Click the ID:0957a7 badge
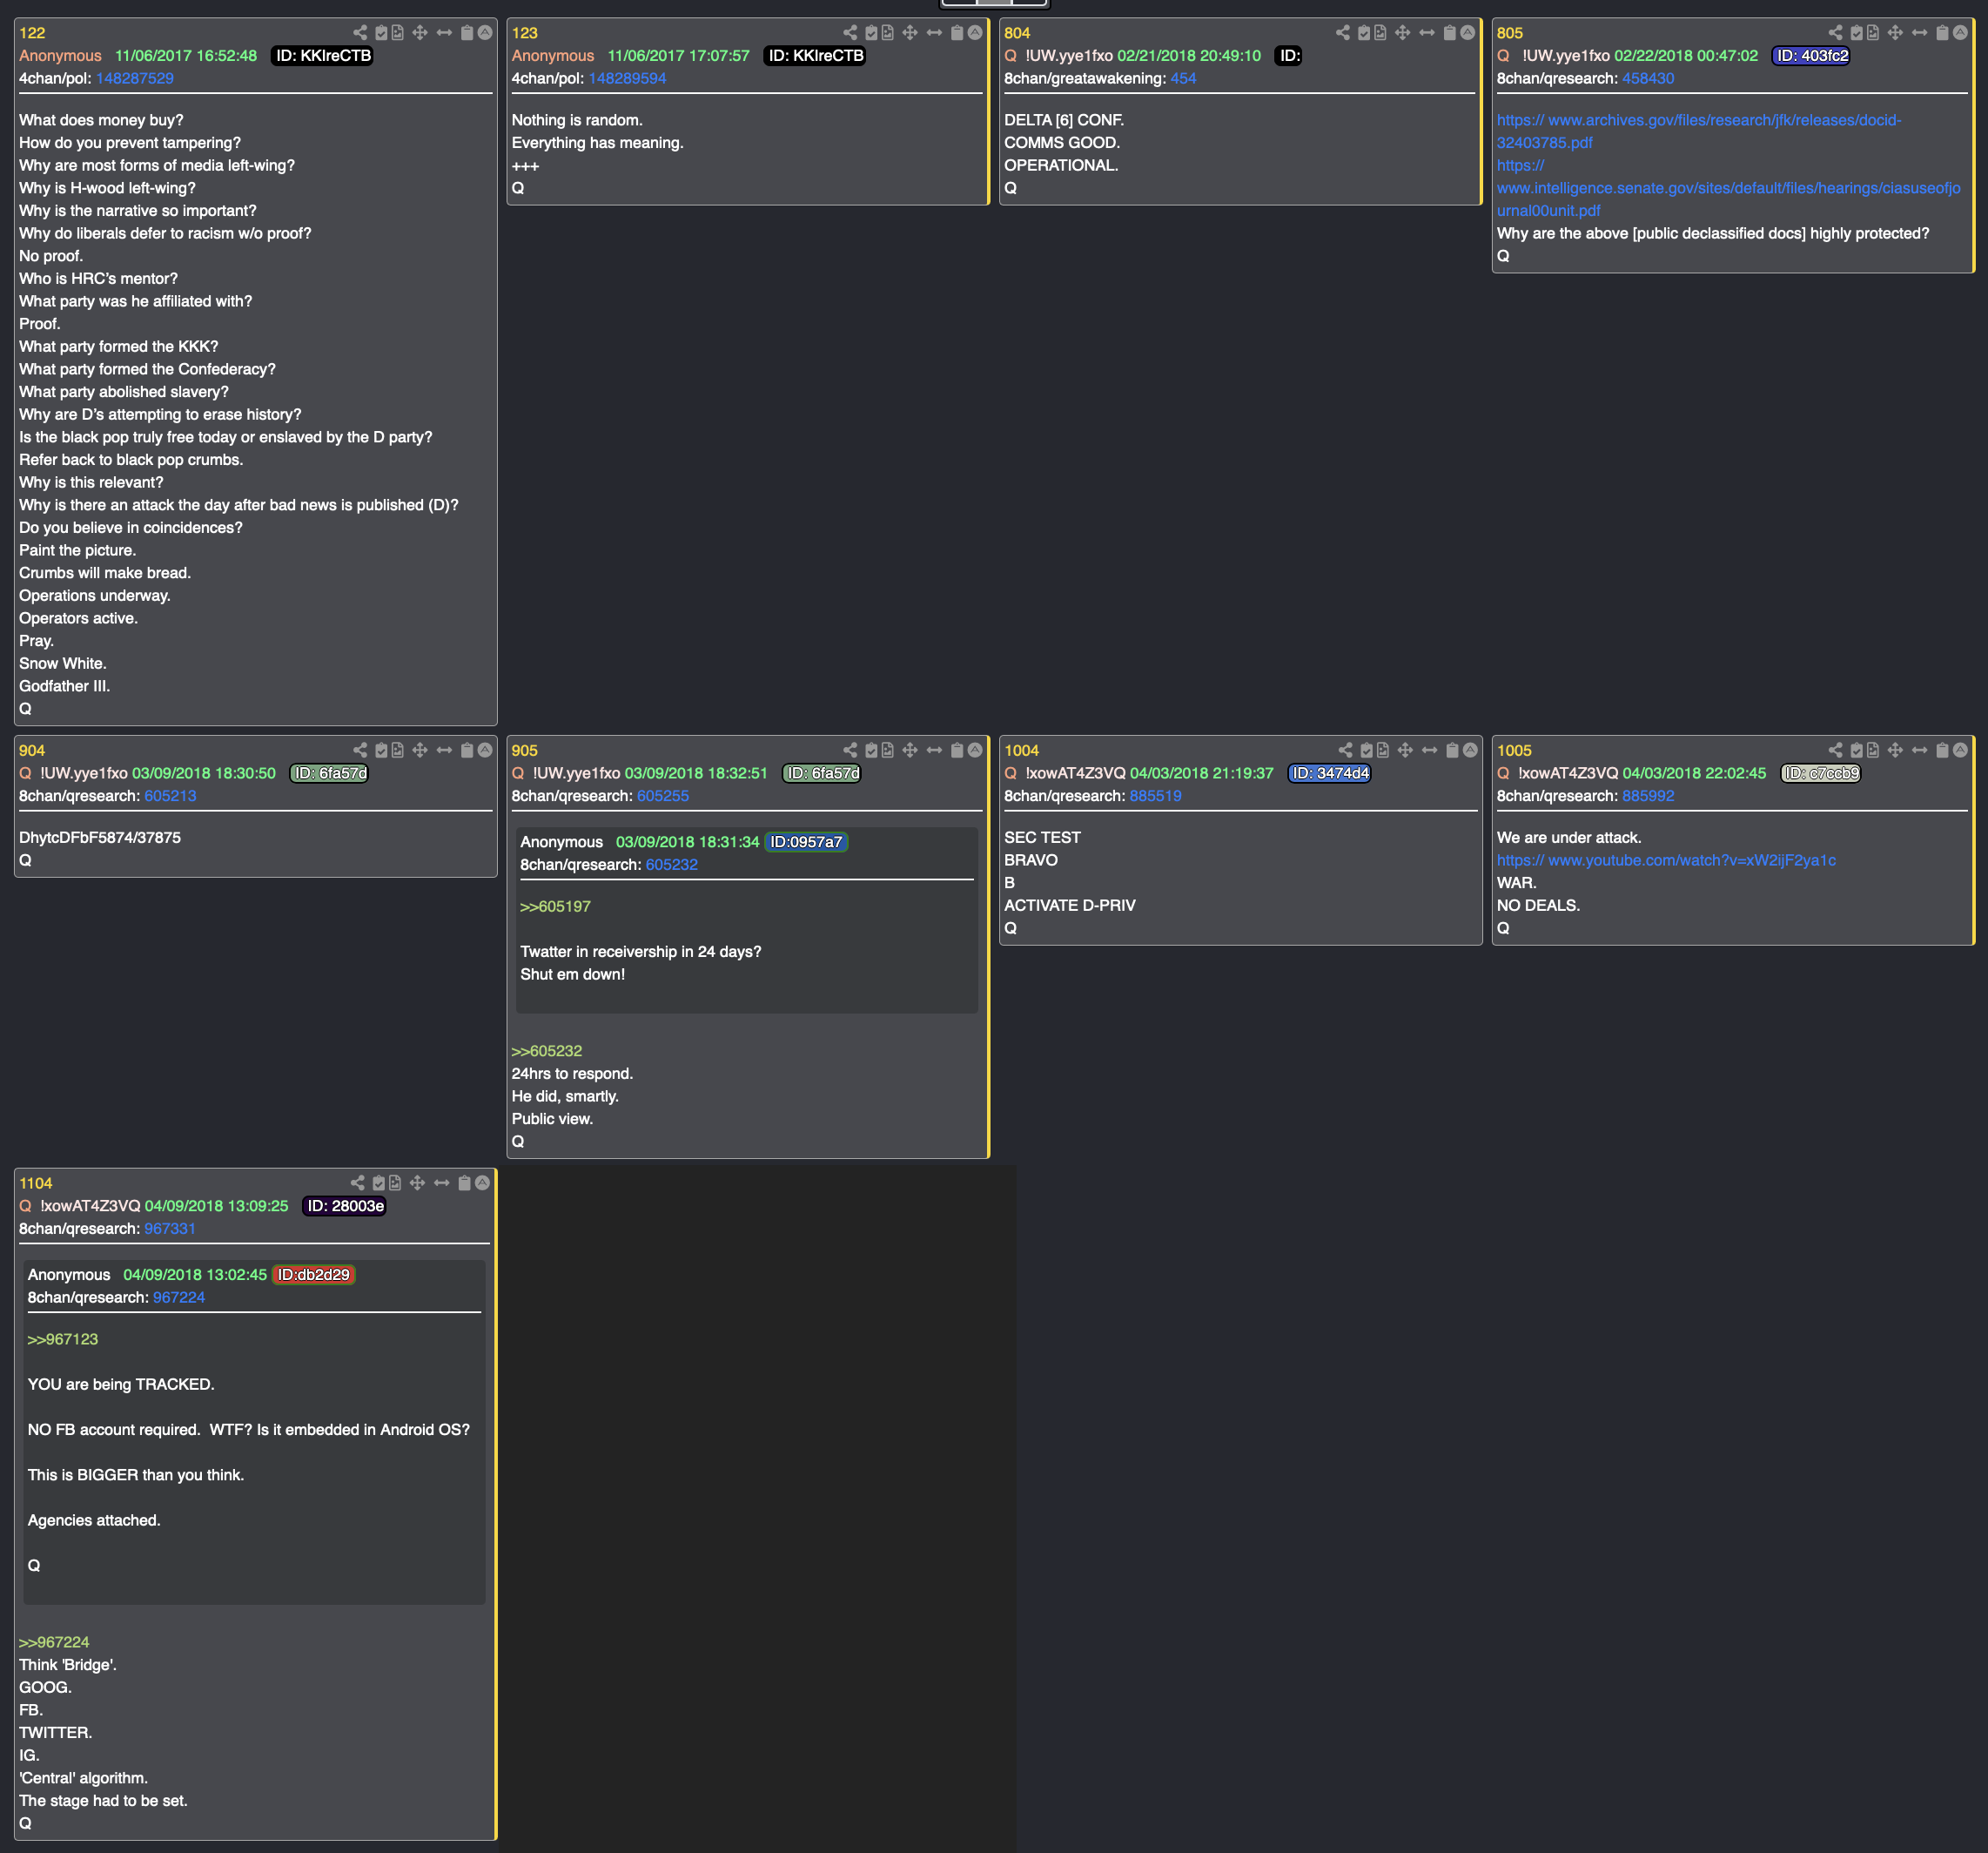Viewport: 1988px width, 1853px height. [x=806, y=841]
